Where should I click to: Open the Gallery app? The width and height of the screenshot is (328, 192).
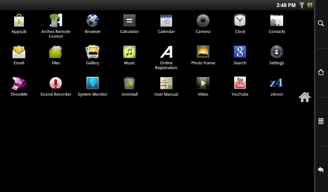[x=93, y=52]
